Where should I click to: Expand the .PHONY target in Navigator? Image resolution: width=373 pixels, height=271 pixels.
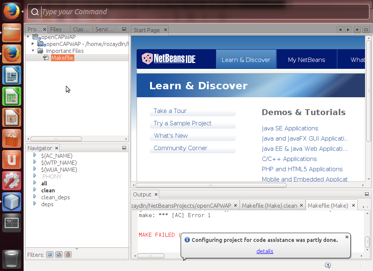pyautogui.click(x=35, y=176)
